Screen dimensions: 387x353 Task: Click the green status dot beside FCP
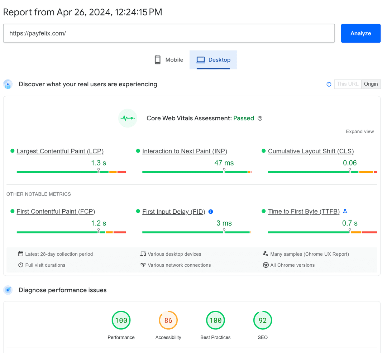coord(12,211)
